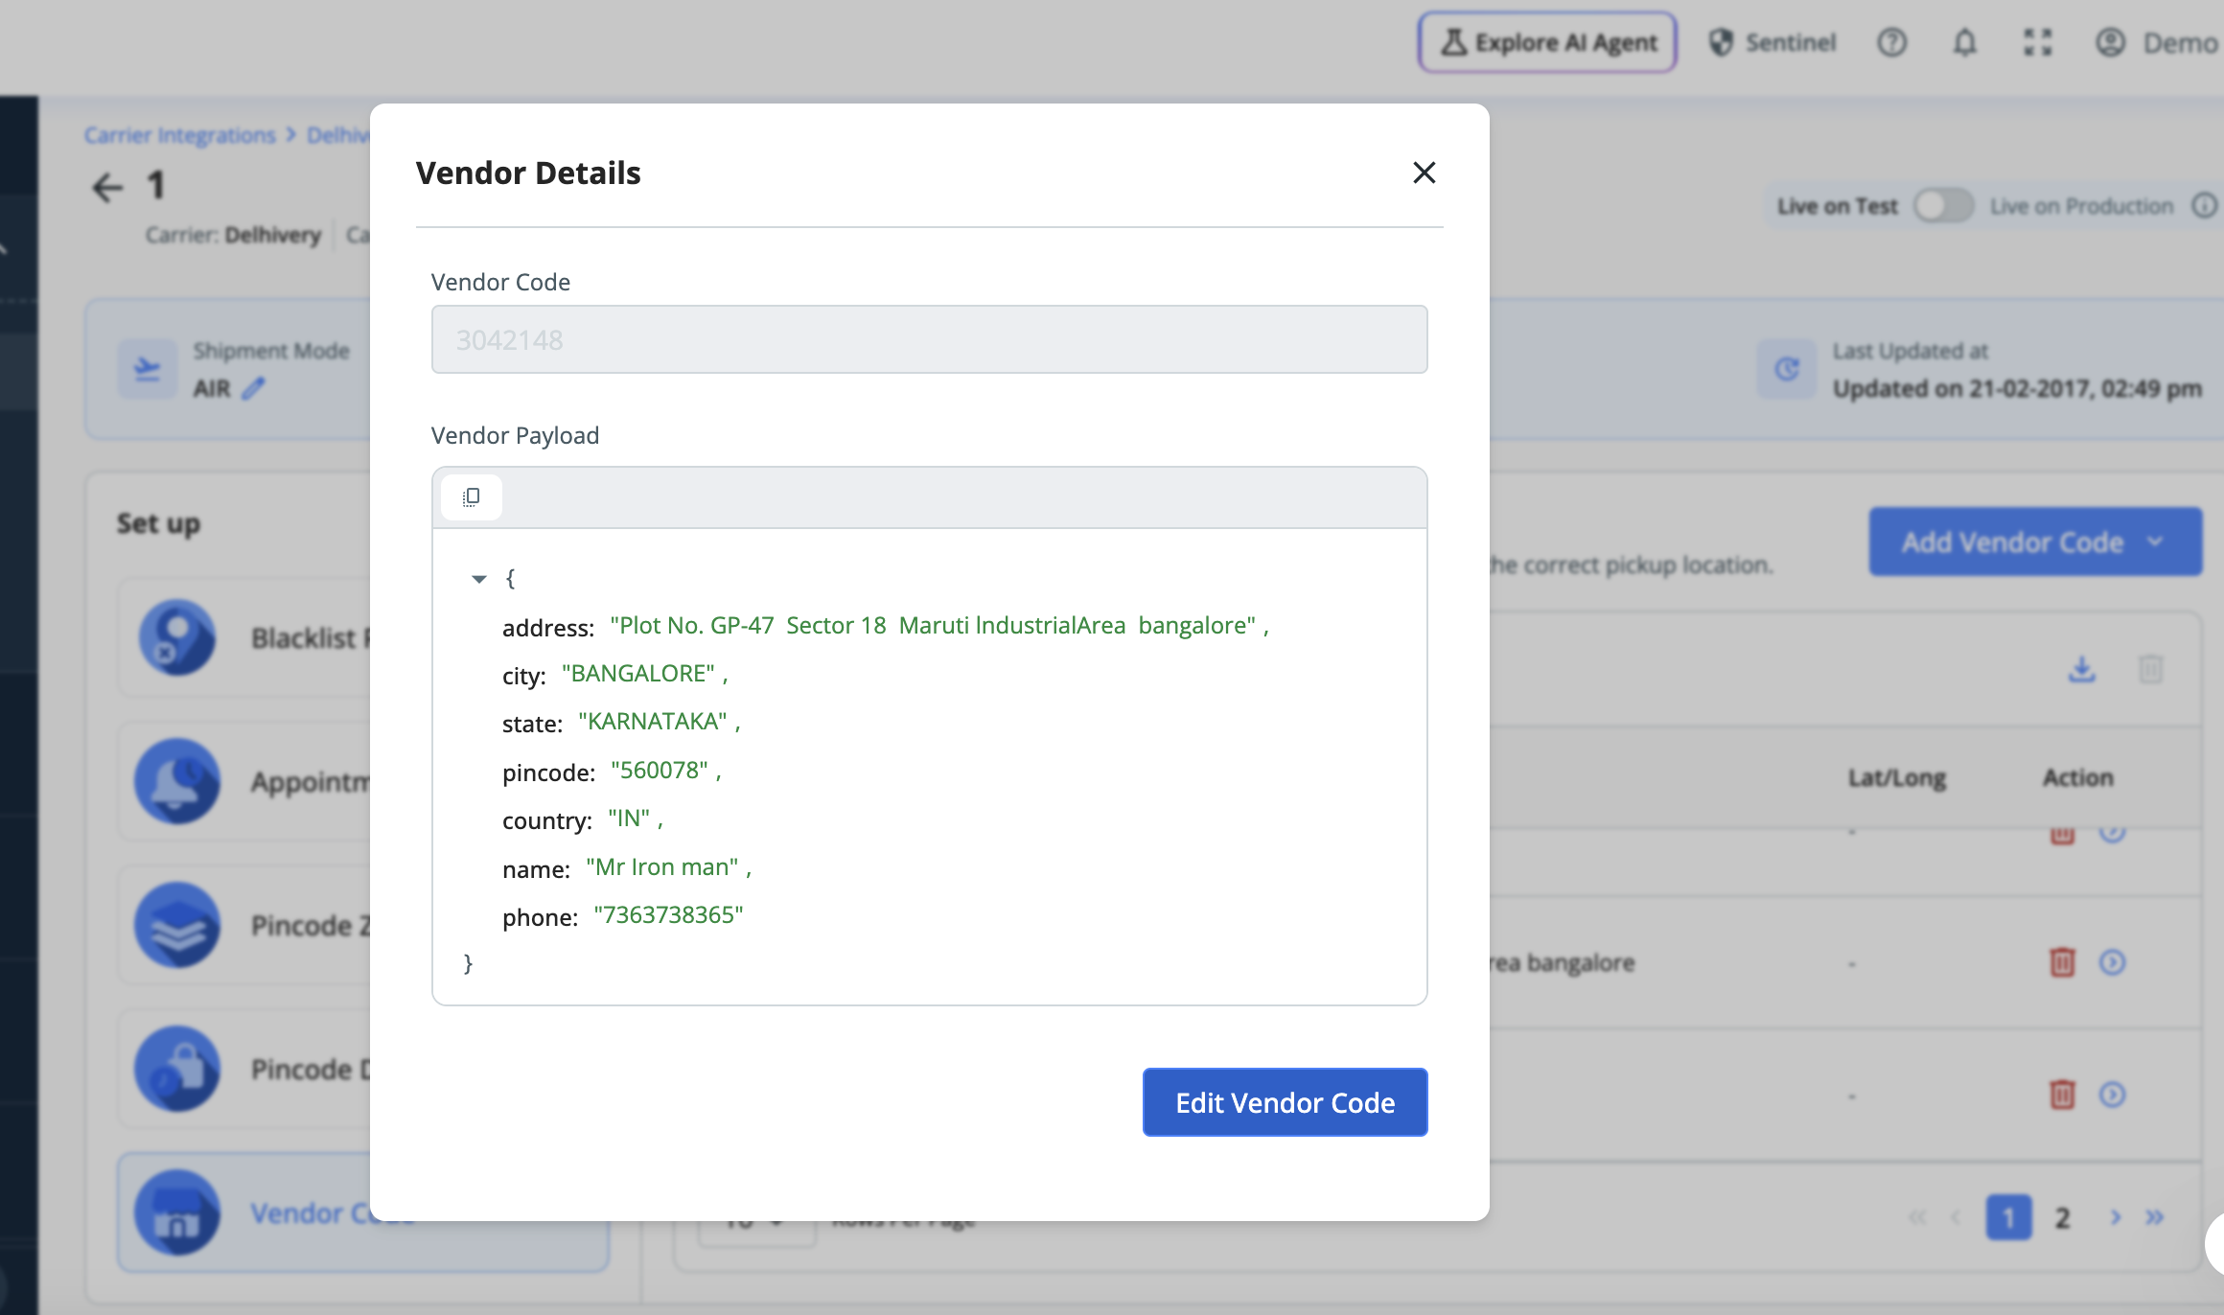Open the Pincode item with lock icon
The image size is (2224, 1315).
click(244, 1069)
